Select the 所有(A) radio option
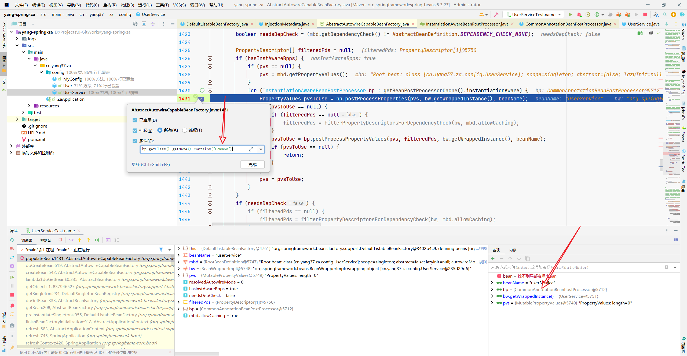 160,130
